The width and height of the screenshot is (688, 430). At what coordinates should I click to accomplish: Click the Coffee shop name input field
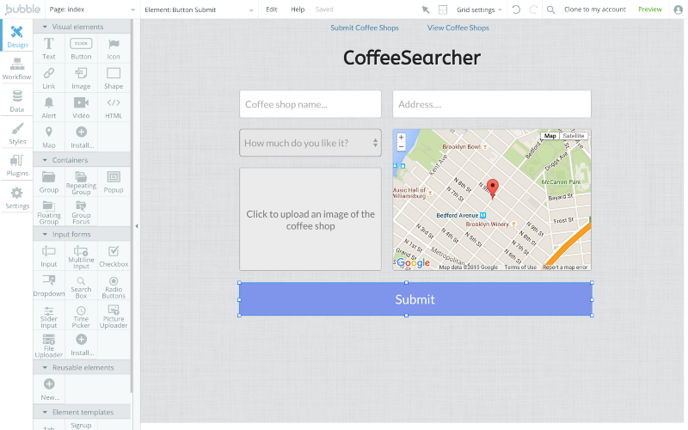pos(310,104)
